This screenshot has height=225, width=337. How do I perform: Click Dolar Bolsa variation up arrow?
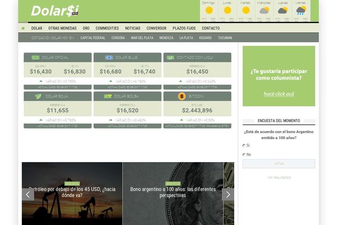coord(111,120)
